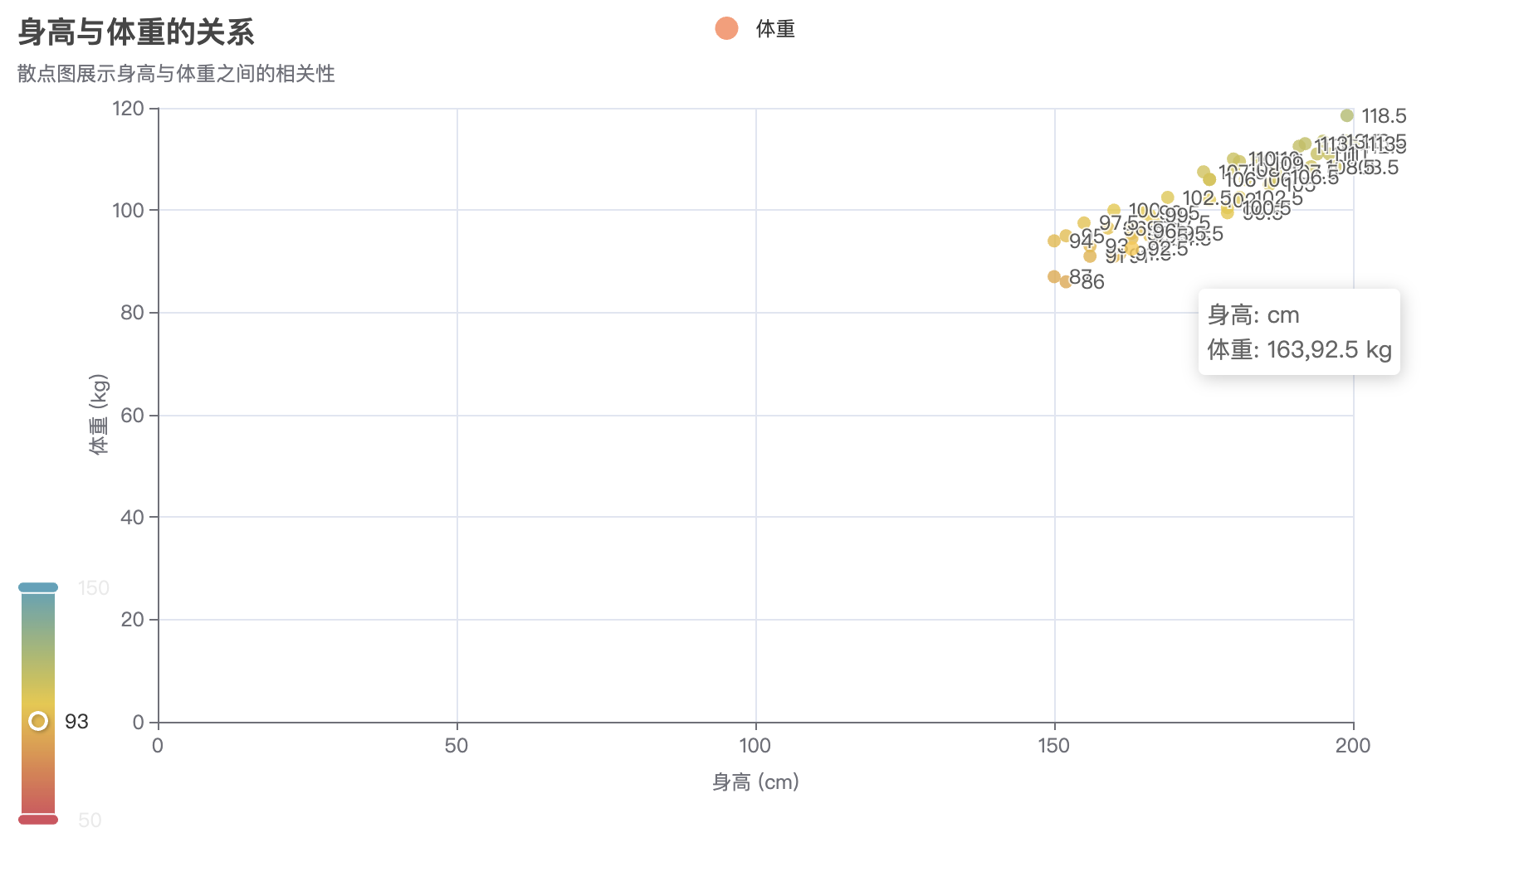
Task: Click the 体重 legend circle marker
Action: tap(726, 29)
